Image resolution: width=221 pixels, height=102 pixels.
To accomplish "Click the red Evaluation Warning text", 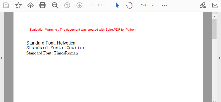I will (x=83, y=30).
